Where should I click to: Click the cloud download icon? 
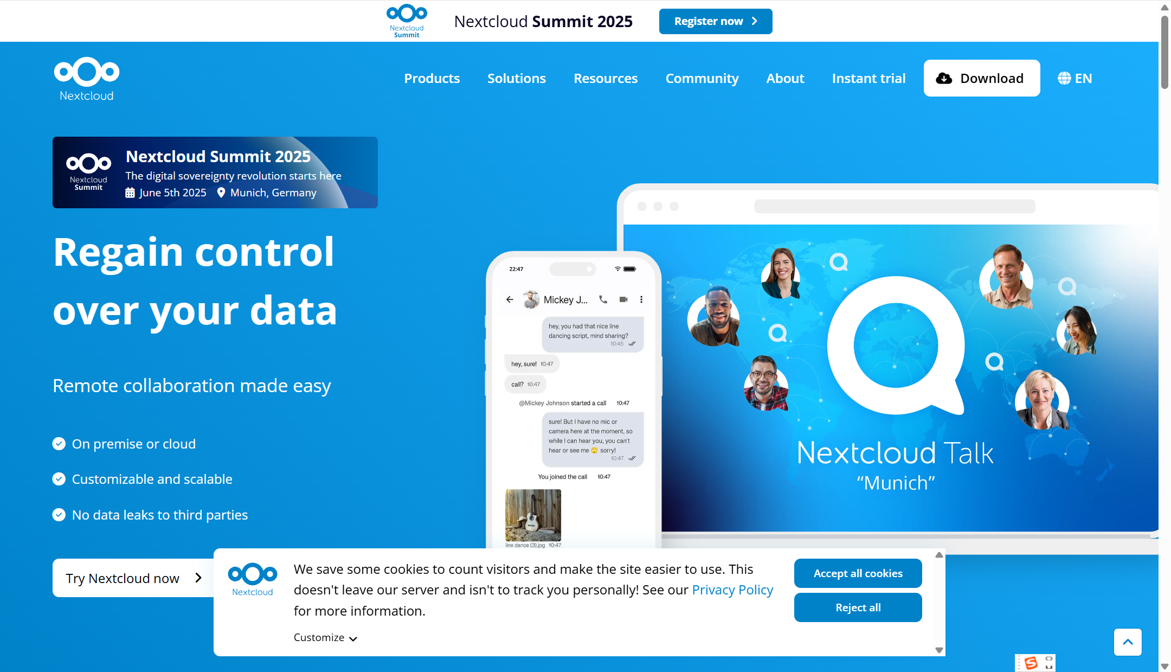click(944, 78)
